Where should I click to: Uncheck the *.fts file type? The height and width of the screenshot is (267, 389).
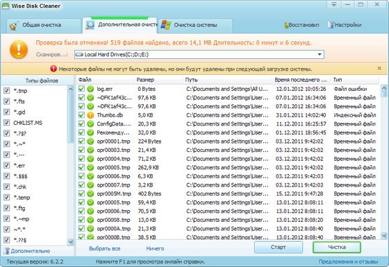pos(7,101)
